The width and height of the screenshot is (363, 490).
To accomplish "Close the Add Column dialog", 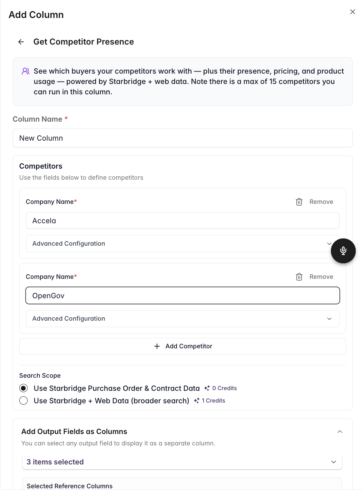I will point(352,12).
